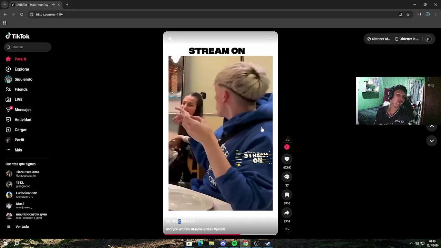This screenshot has width=441, height=248.
Task: Open su_rey_costa_69 username link
Action: [180, 221]
